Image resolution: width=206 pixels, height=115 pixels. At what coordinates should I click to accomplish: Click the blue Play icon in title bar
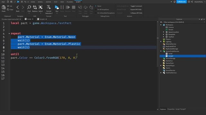(x=18, y=2)
